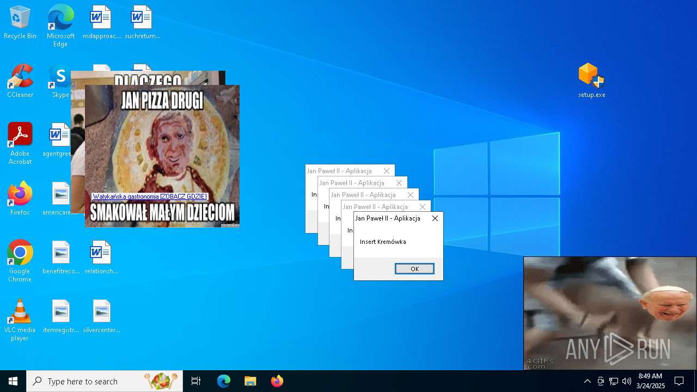This screenshot has height=392, width=697.
Task: Launch the Google Chrome desktop shortcut
Action: coord(20,261)
